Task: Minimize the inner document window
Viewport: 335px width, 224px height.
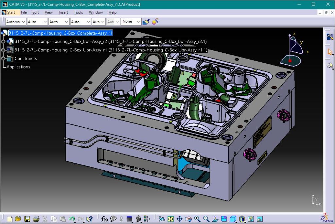Action: 320,13
